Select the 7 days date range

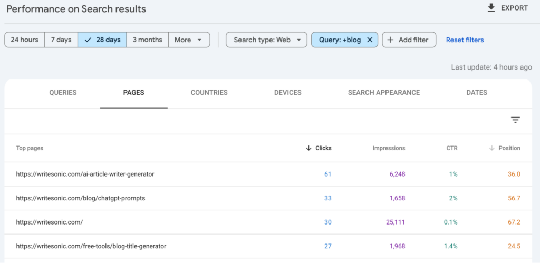61,40
